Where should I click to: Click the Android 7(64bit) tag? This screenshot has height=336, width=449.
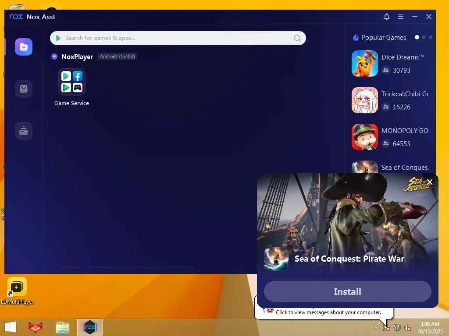(x=118, y=56)
